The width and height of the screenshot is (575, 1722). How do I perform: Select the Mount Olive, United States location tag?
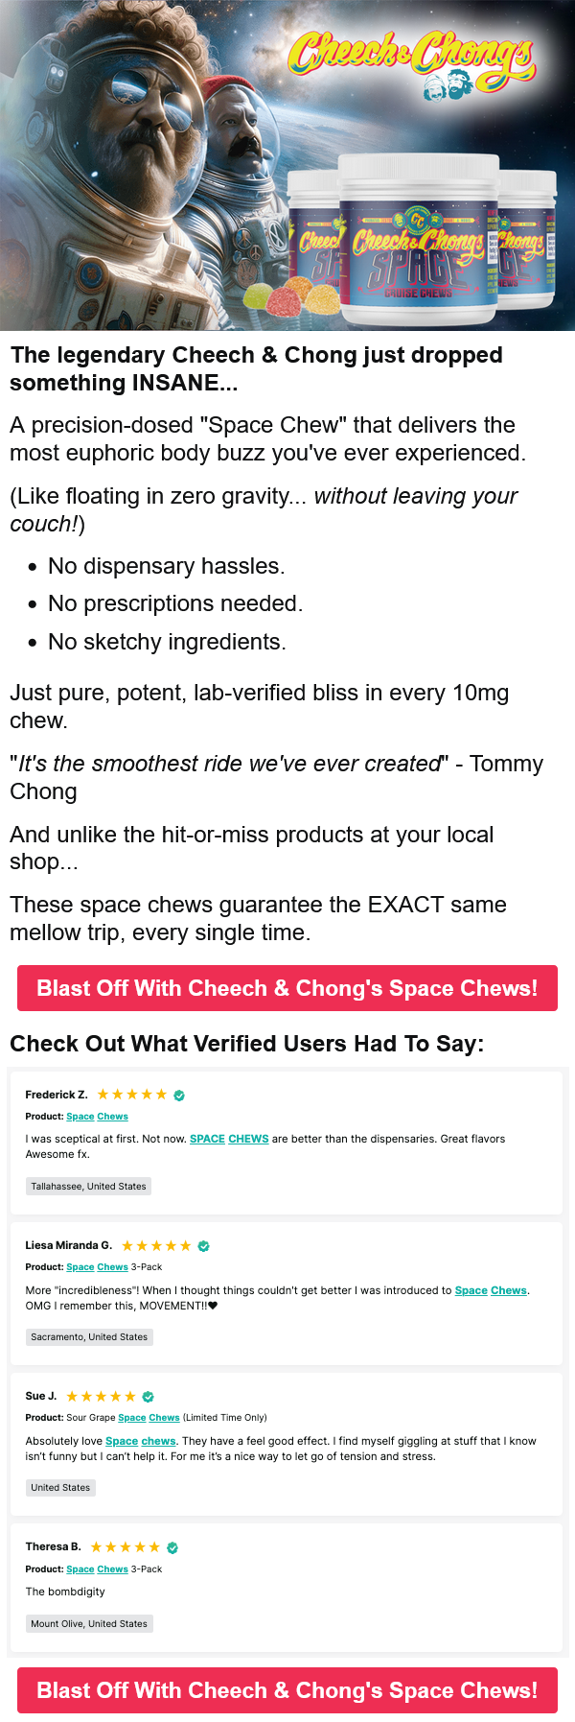click(89, 1624)
